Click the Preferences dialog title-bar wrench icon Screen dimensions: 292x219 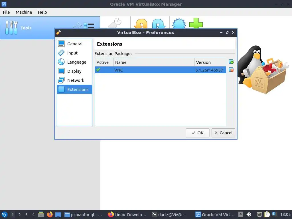point(58,33)
